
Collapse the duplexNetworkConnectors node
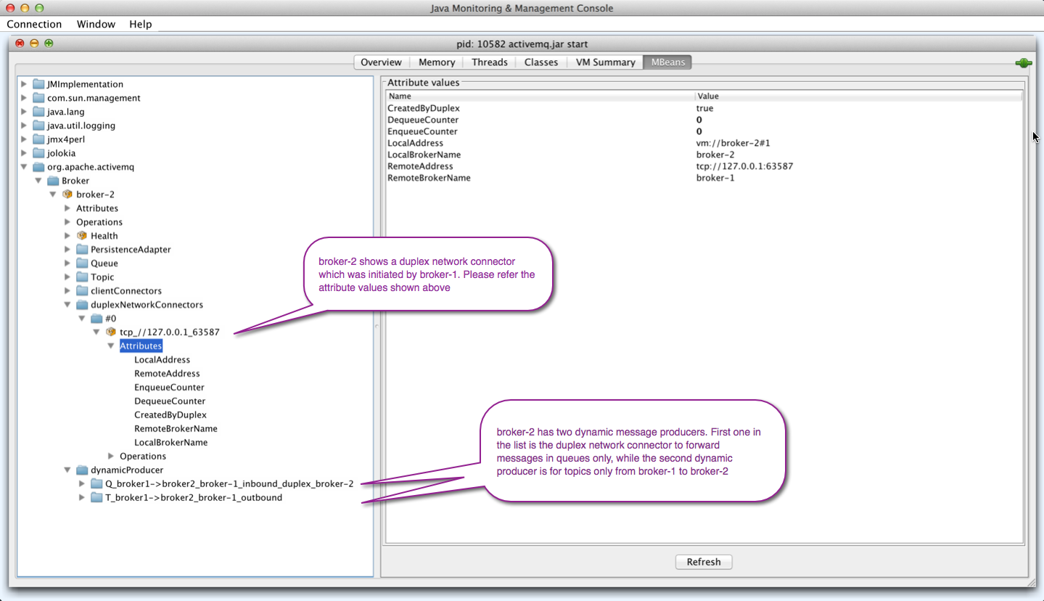coord(67,305)
